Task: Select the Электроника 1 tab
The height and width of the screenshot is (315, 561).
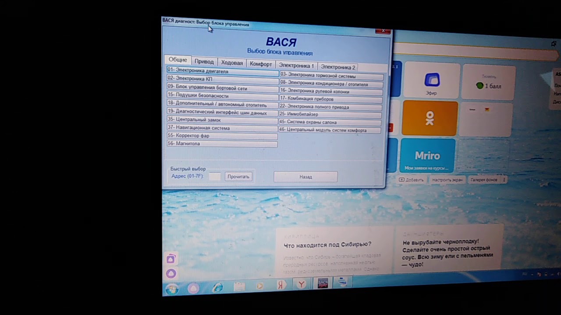Action: tap(296, 66)
